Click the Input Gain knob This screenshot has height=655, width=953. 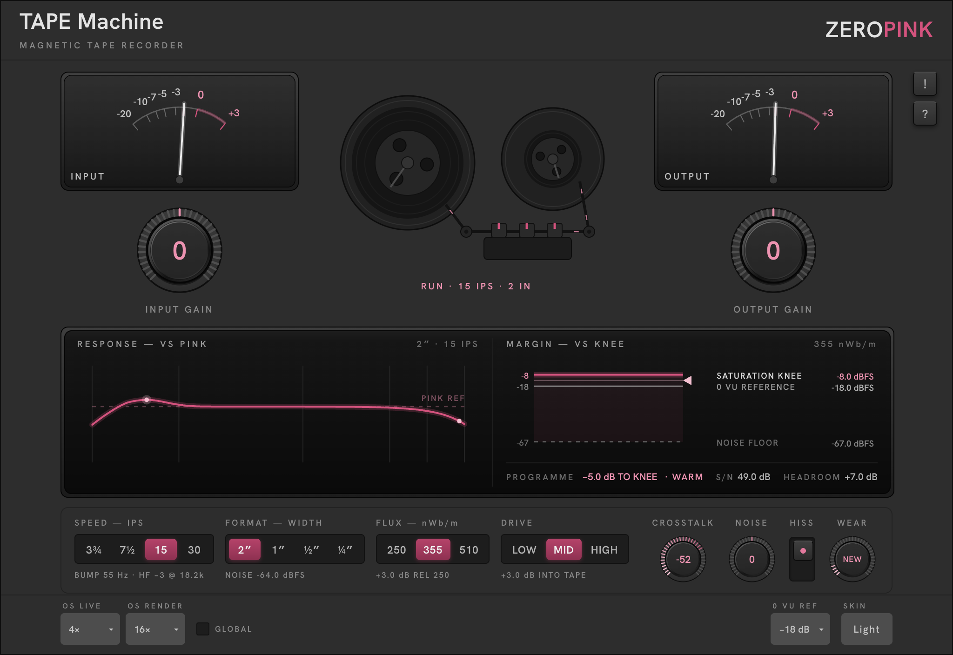tap(180, 250)
